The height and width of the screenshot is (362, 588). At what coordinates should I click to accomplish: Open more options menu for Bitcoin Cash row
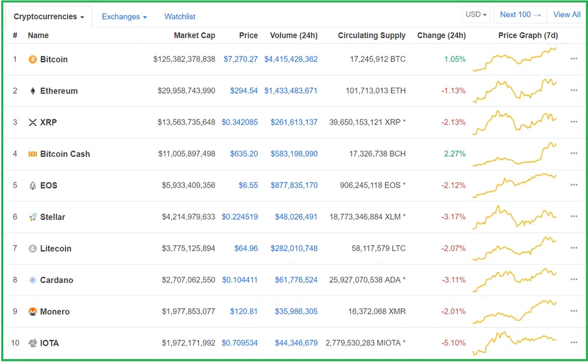tap(574, 153)
